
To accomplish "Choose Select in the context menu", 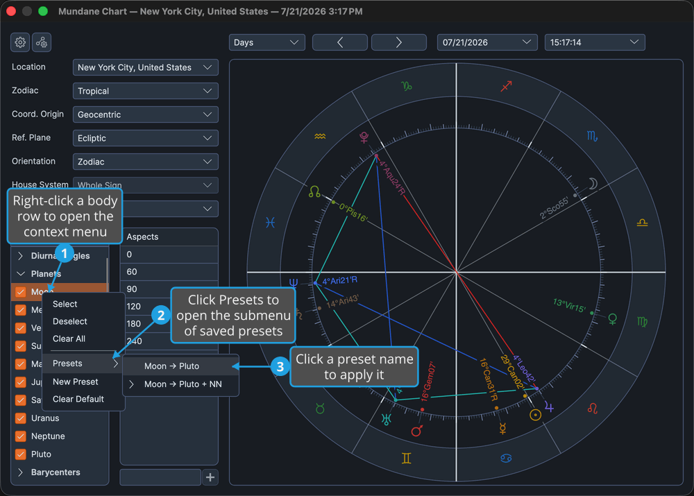I will [x=83, y=304].
